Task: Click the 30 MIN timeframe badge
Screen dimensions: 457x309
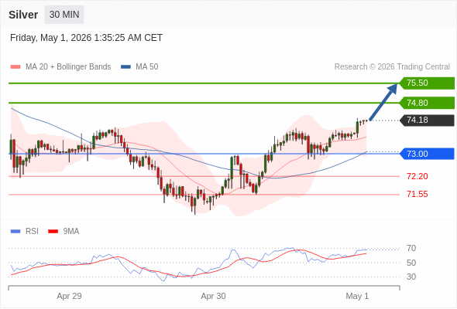Action: point(64,15)
